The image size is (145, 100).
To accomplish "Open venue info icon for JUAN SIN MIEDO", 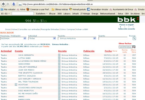I will pyautogui.click(x=59, y=70).
